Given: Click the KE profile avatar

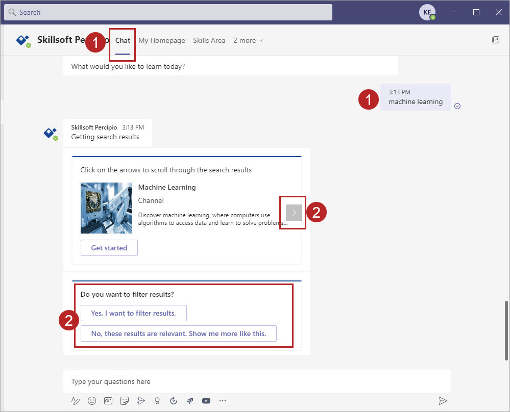Looking at the screenshot, I should (427, 12).
